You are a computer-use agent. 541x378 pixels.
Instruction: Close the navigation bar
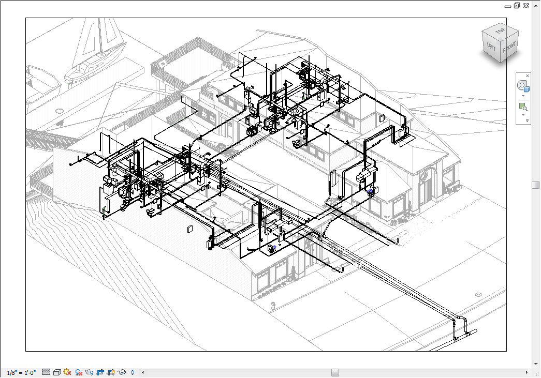pyautogui.click(x=527, y=76)
